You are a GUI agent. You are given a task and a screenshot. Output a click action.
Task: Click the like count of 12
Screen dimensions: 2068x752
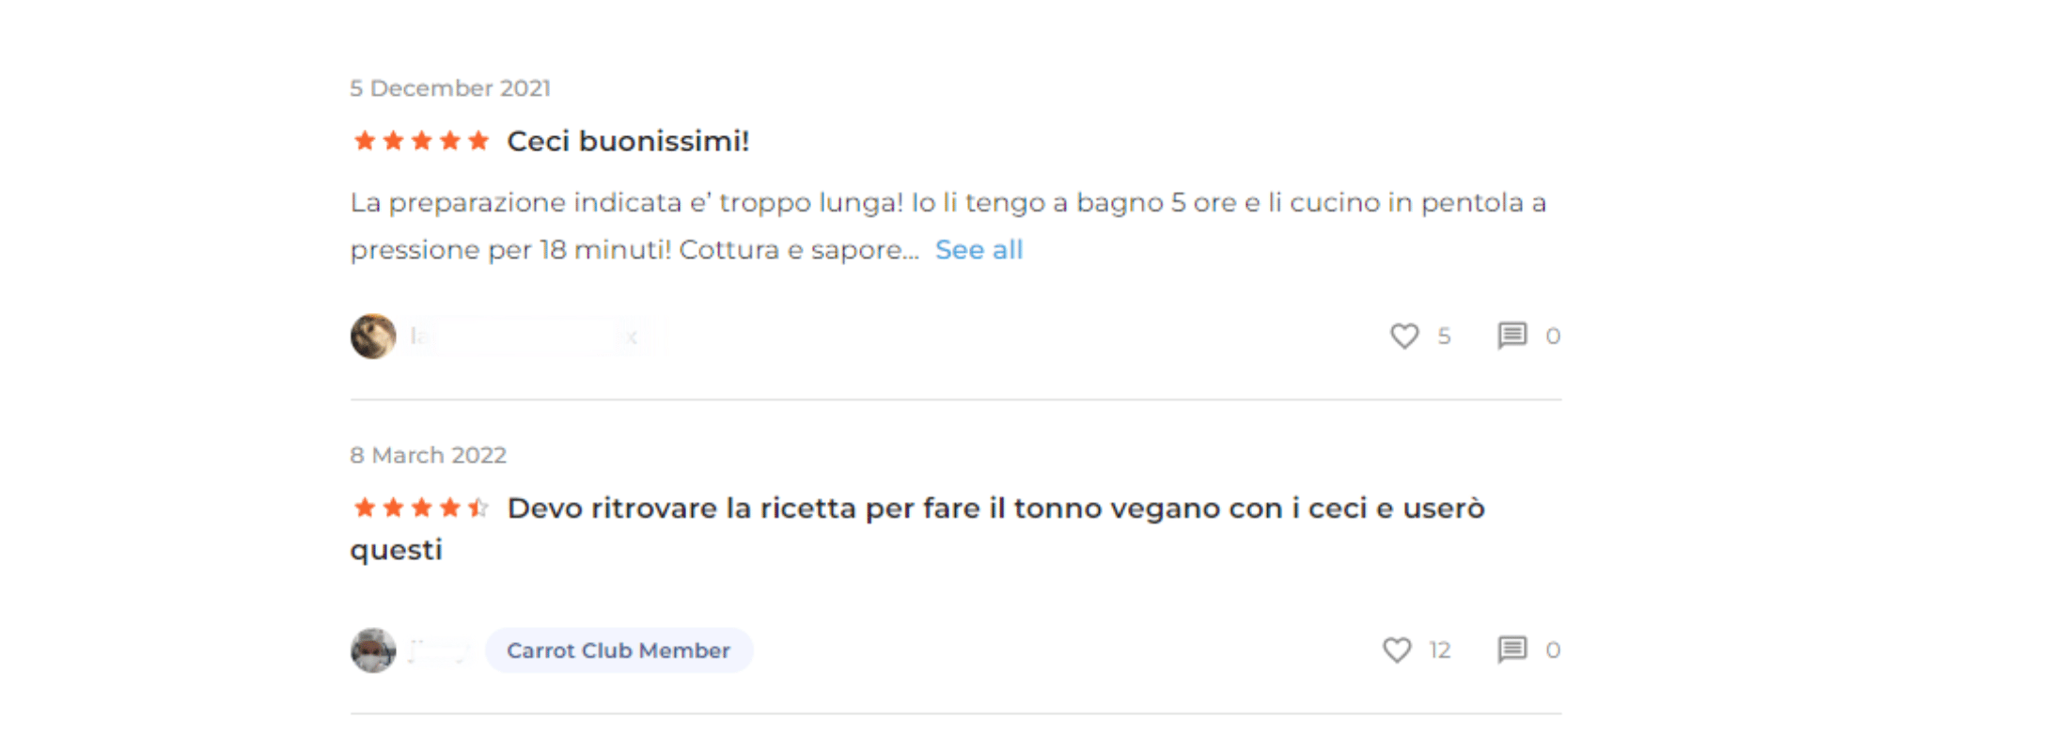pyautogui.click(x=1439, y=650)
